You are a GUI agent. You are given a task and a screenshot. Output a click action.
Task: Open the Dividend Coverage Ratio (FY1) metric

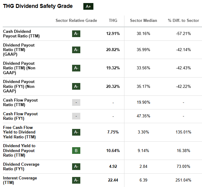pyautogui.click(x=21, y=167)
